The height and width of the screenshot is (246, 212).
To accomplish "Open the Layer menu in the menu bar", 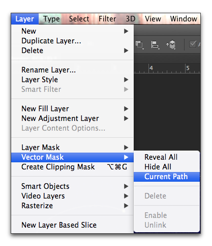I will pos(25,19).
